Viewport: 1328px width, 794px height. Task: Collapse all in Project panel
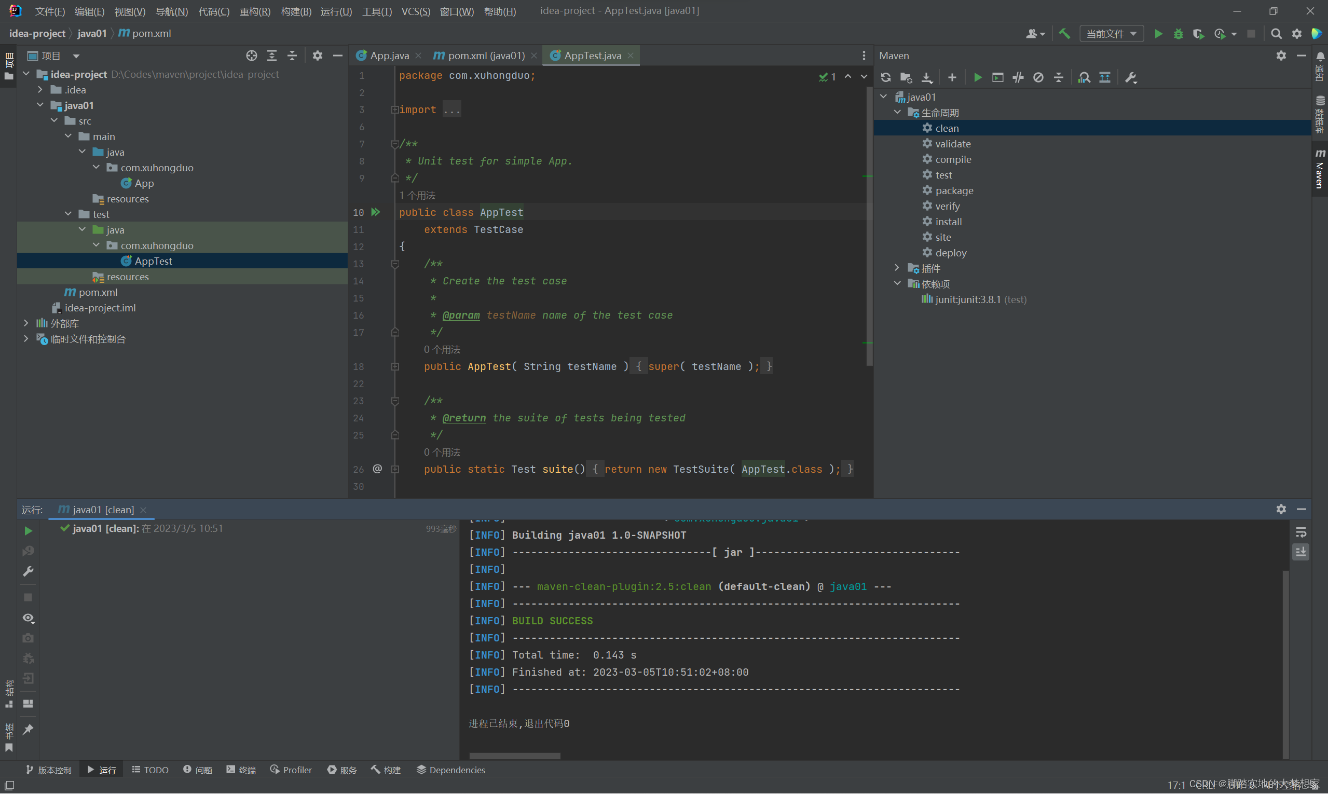292,56
